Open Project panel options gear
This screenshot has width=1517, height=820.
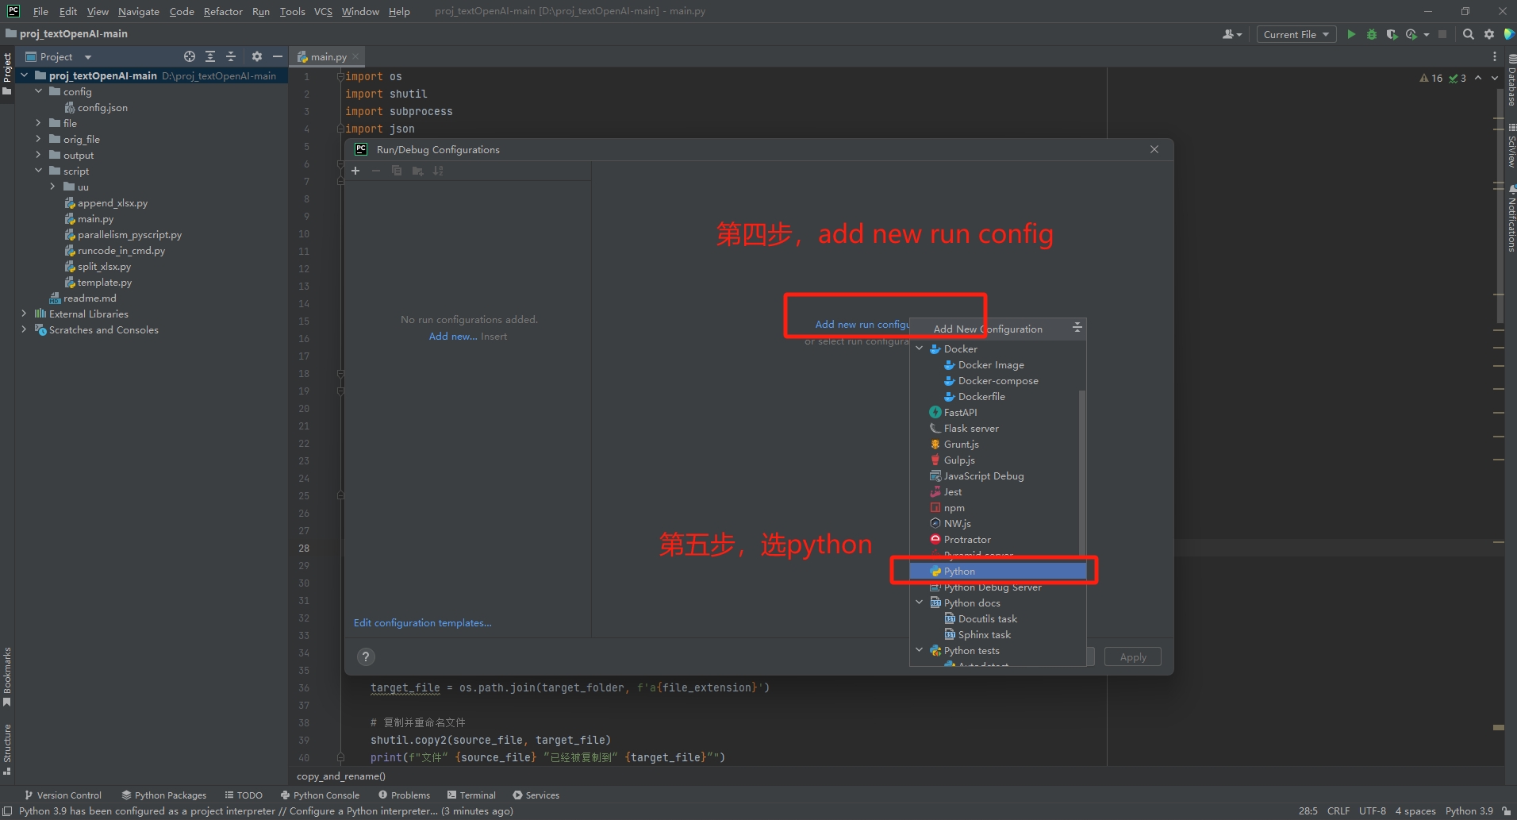(256, 56)
